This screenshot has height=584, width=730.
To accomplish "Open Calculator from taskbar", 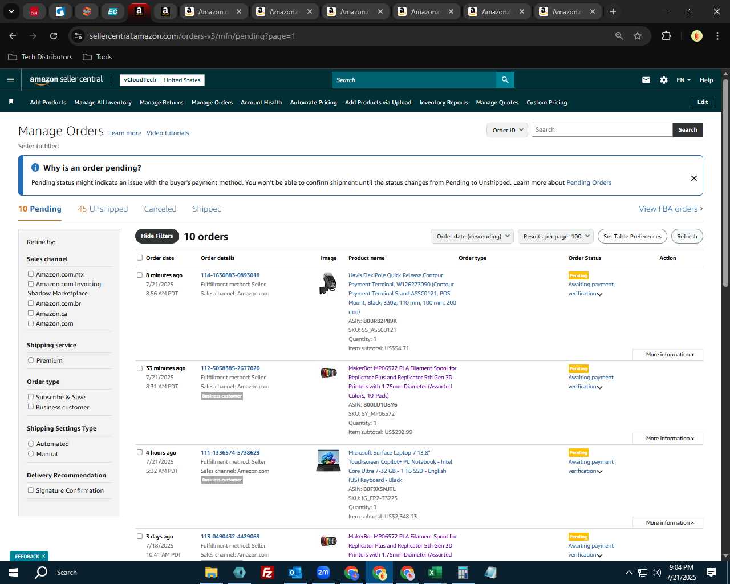I will (463, 573).
